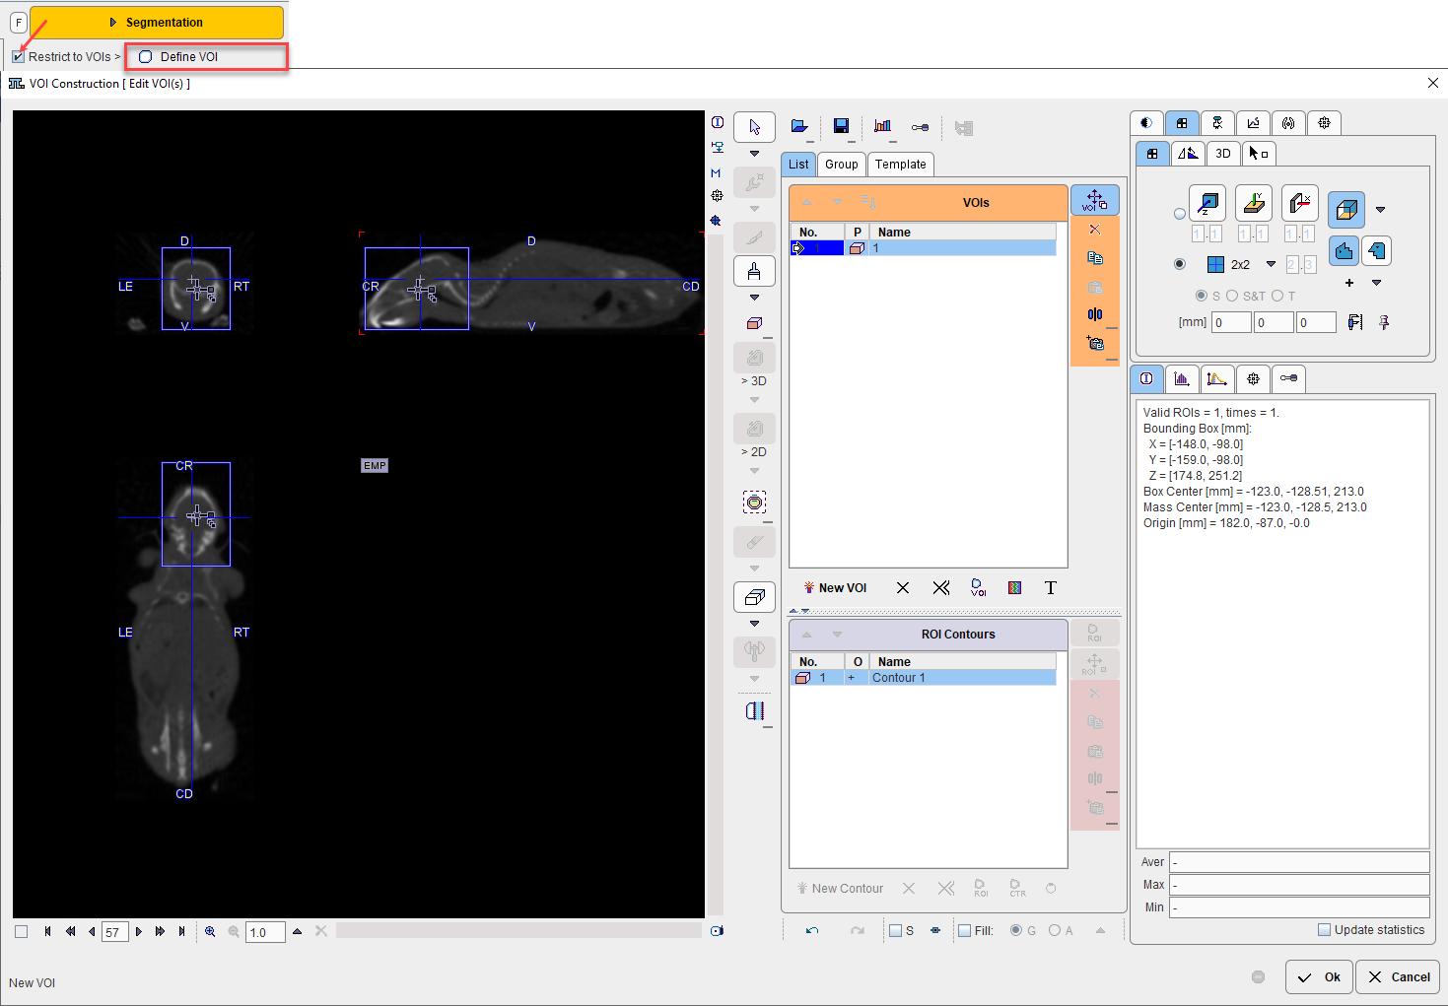Choose the cuboid object VOI tool

pyautogui.click(x=754, y=323)
